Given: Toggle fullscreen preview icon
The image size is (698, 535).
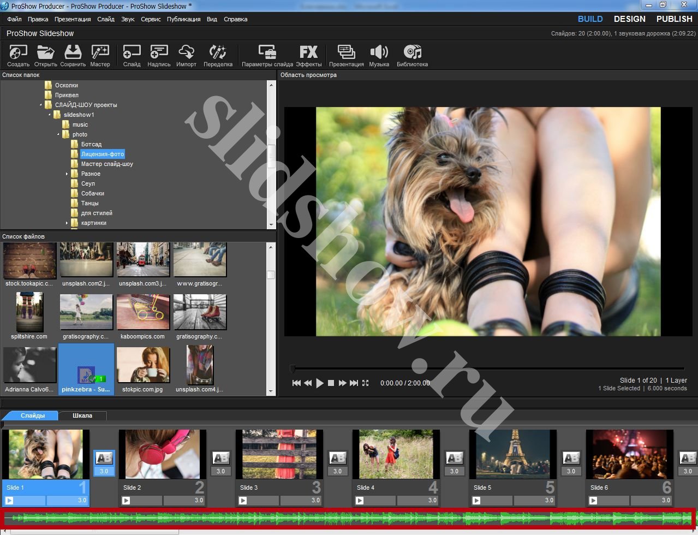Looking at the screenshot, I should [366, 383].
